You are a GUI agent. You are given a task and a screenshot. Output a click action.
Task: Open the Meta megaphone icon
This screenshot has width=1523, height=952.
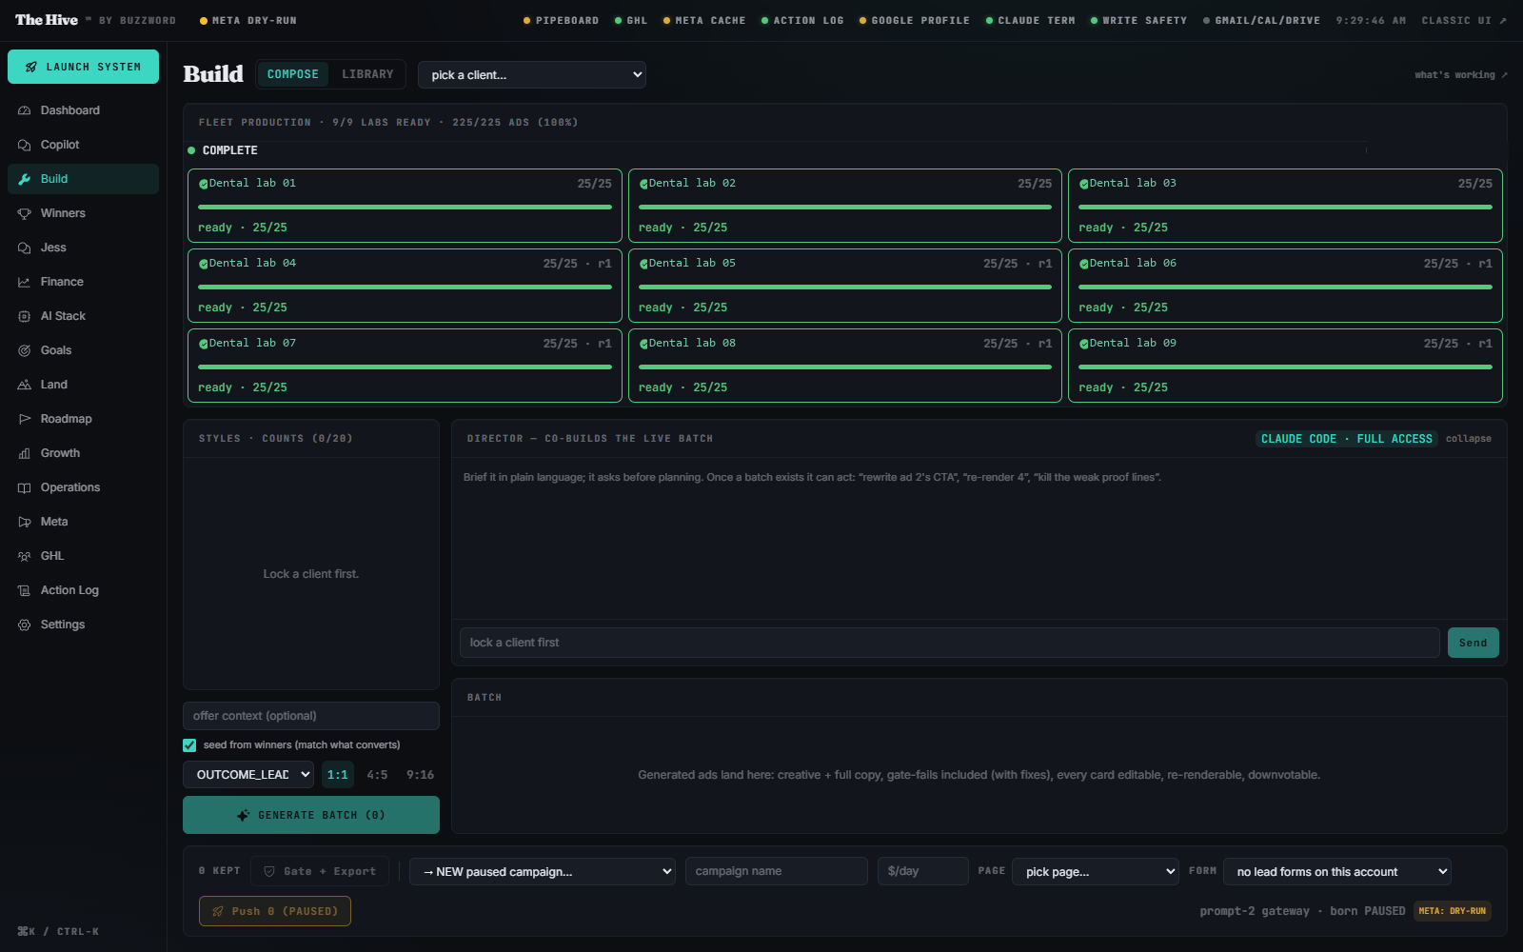[x=25, y=522]
